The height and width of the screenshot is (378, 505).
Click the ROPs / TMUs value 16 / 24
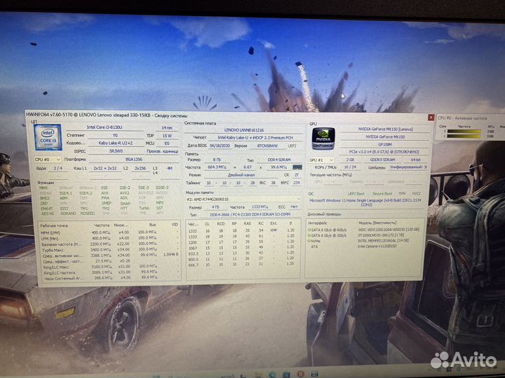click(351, 167)
